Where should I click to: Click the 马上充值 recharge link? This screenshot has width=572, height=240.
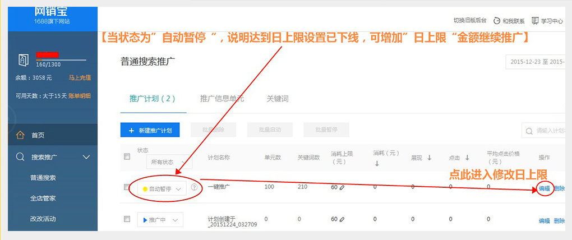click(79, 78)
